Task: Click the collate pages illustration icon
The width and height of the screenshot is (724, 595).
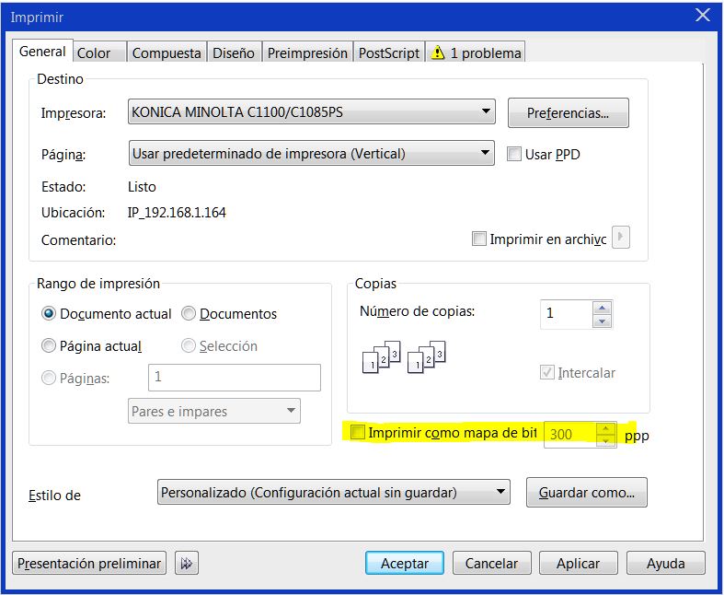Action: tap(404, 357)
